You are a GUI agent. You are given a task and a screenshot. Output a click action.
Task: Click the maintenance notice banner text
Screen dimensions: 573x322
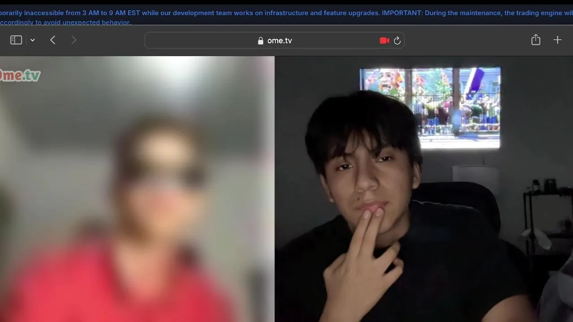[286, 17]
